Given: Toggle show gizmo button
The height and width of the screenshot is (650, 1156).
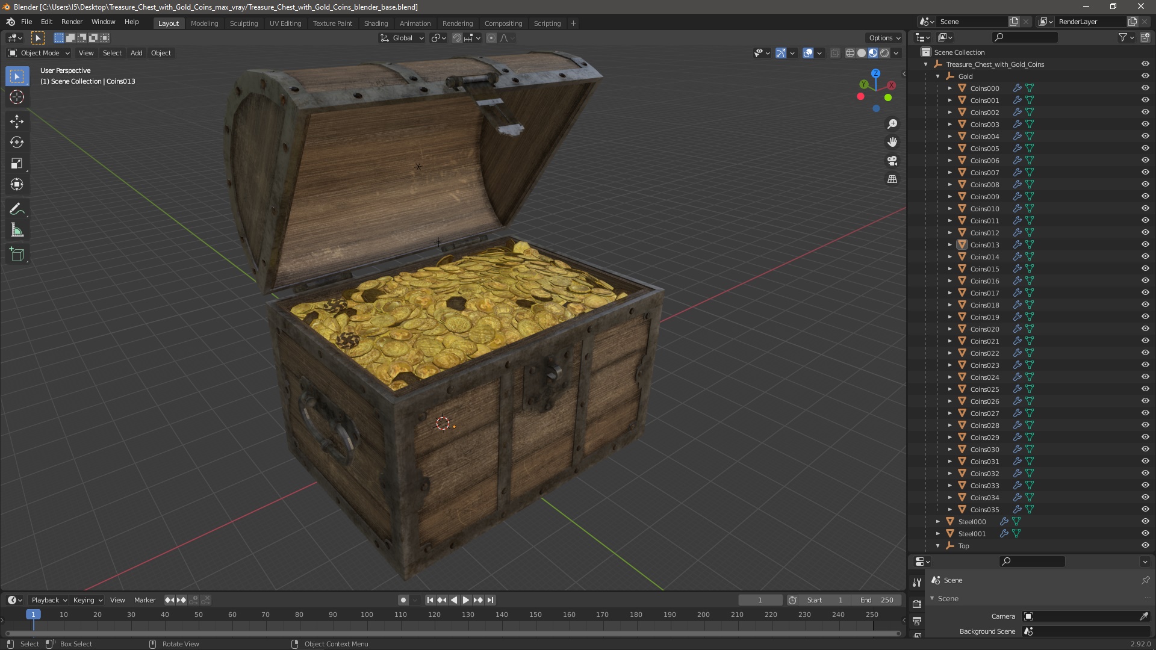Looking at the screenshot, I should pyautogui.click(x=780, y=53).
